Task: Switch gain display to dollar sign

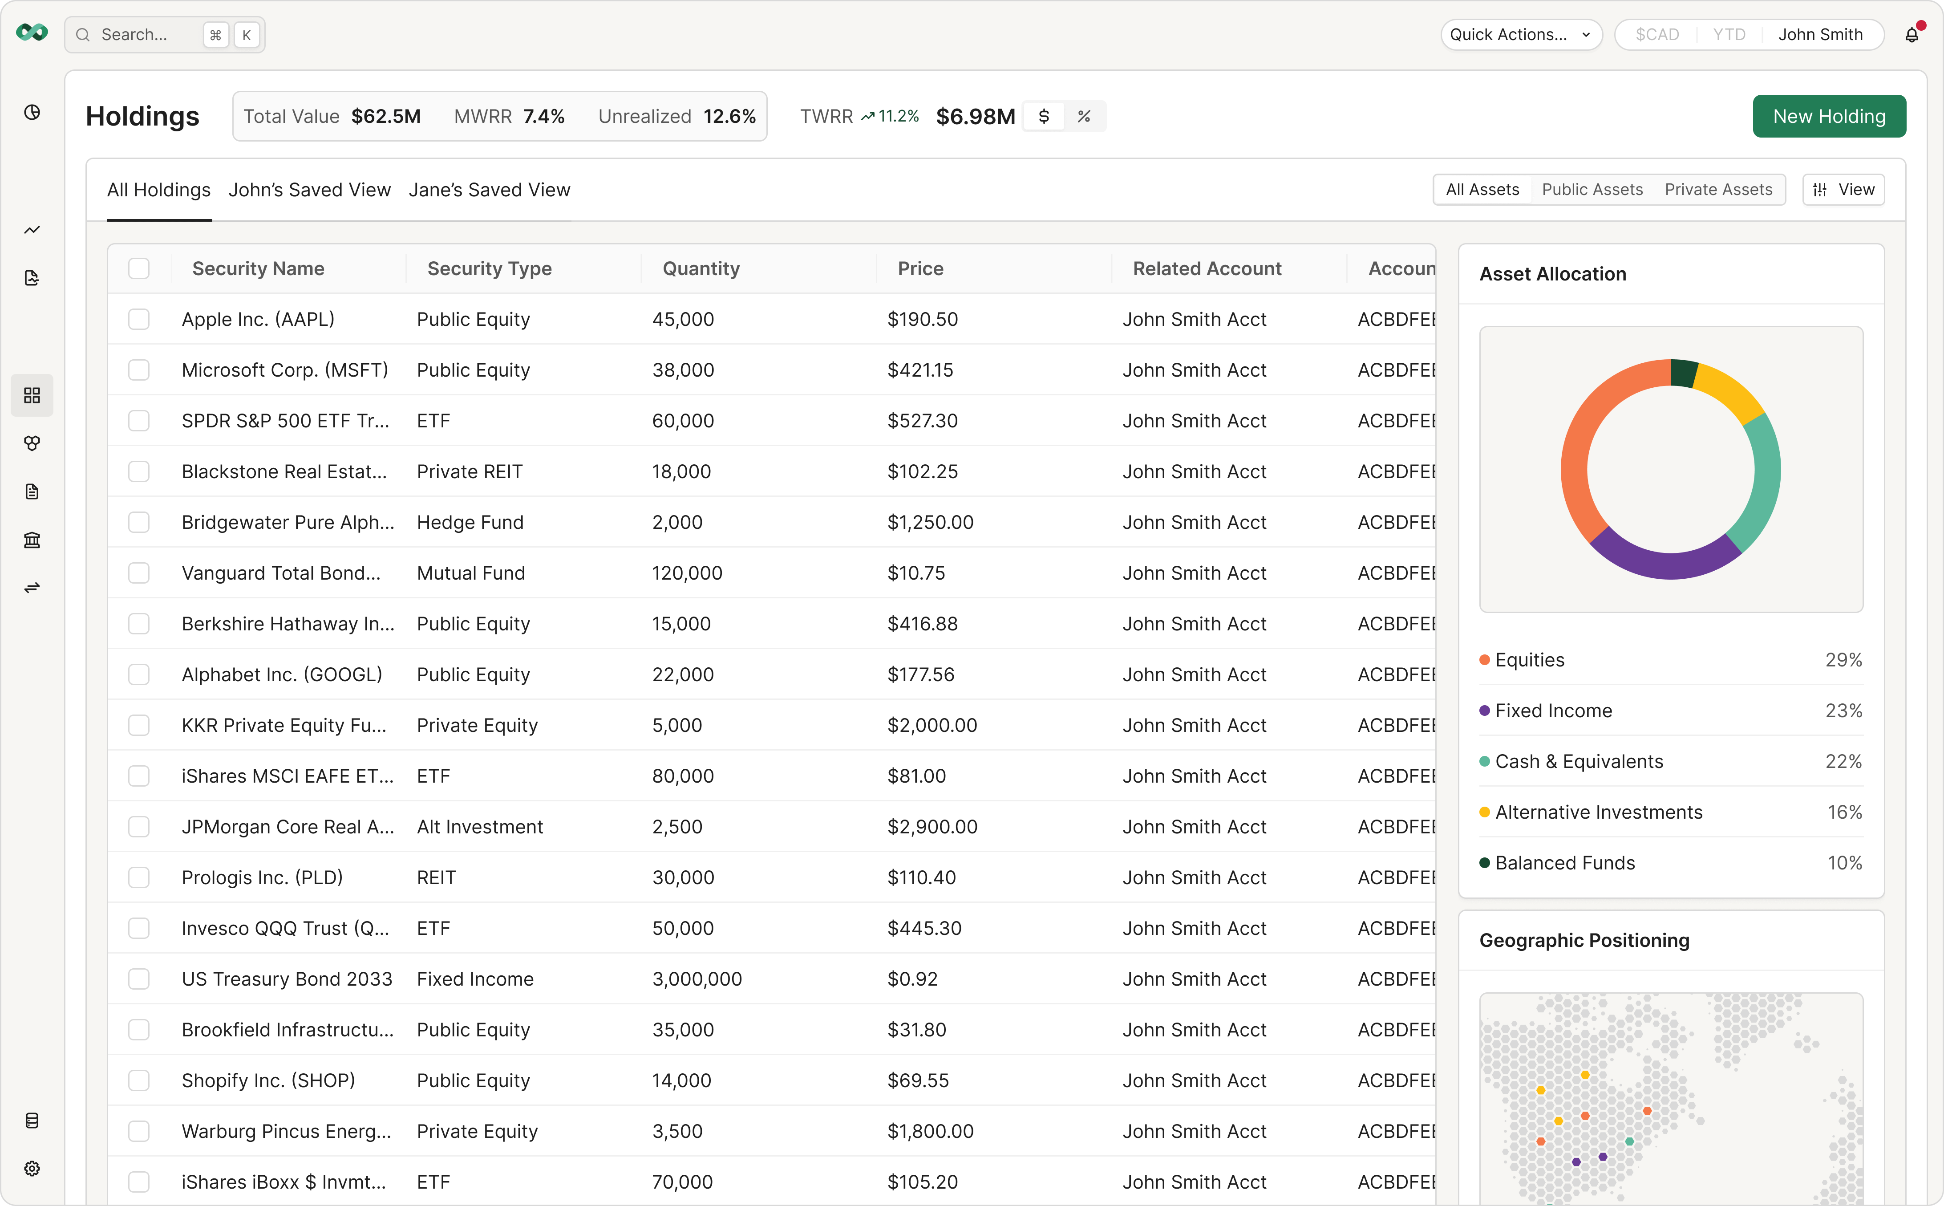Action: point(1044,117)
